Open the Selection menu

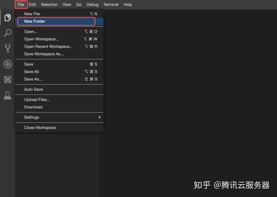click(x=49, y=5)
